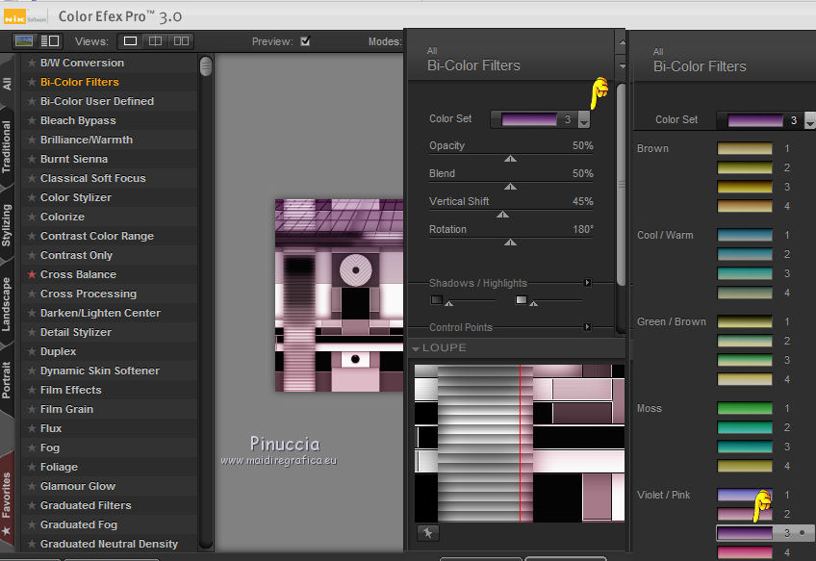Click the Shadows slider icon
Viewport: 816px width, 561px height.
point(437,300)
